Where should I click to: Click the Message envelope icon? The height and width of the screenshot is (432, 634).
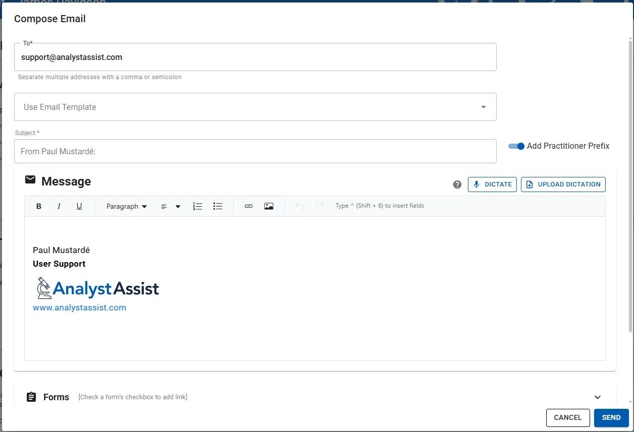(30, 180)
